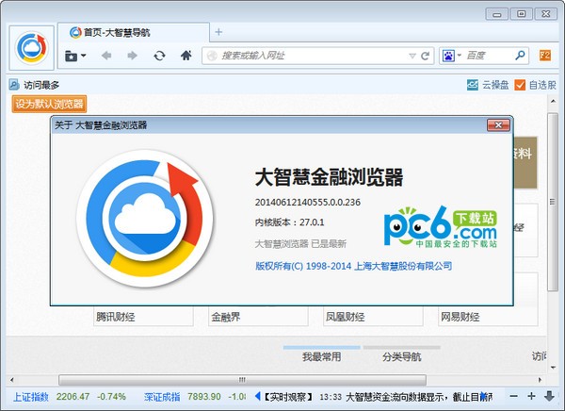Maximize the browser window
Viewport: 565px width, 411px height.
[521, 14]
